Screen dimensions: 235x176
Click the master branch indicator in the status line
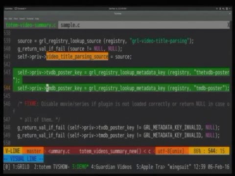tap(33, 151)
